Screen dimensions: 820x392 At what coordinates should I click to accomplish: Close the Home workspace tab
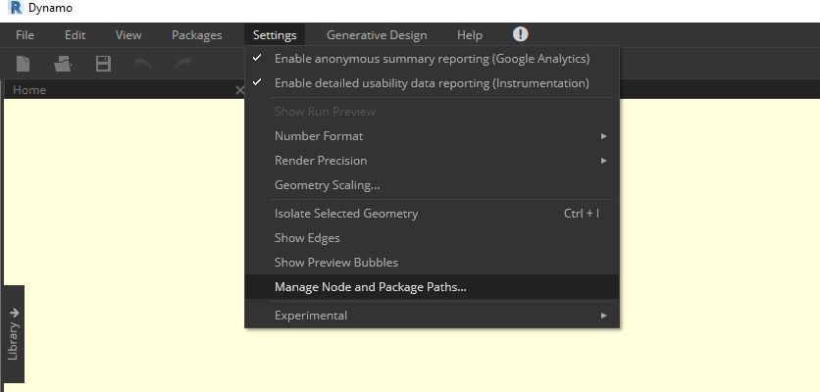tap(239, 90)
